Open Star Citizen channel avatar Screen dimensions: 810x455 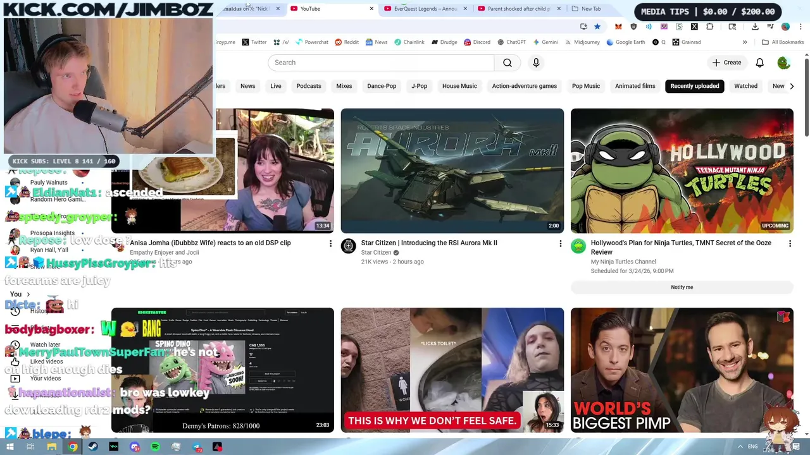pos(349,246)
